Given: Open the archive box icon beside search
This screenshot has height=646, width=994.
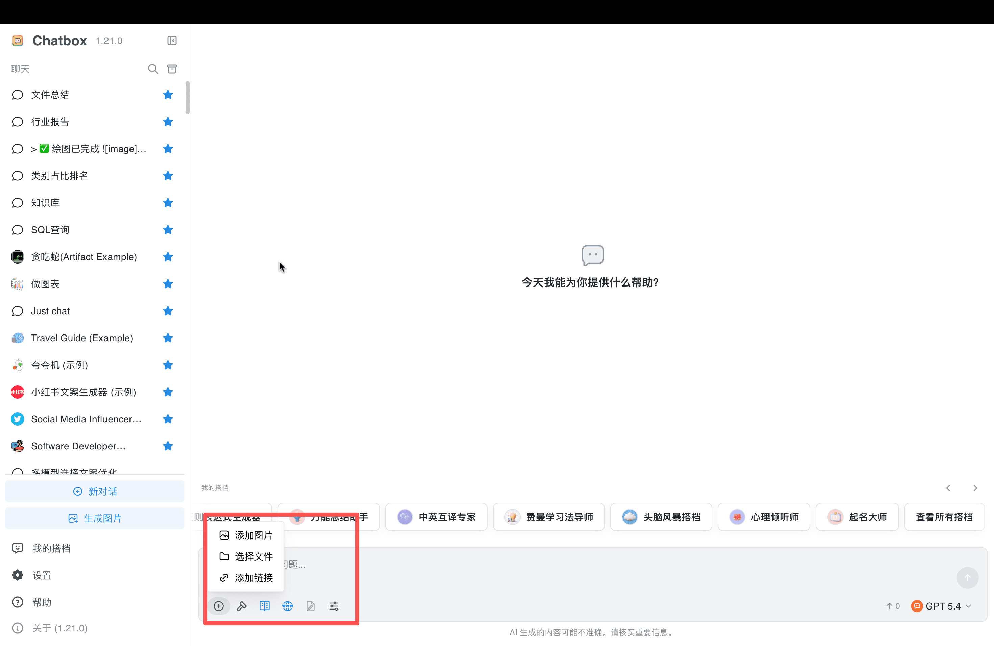Looking at the screenshot, I should pyautogui.click(x=172, y=69).
